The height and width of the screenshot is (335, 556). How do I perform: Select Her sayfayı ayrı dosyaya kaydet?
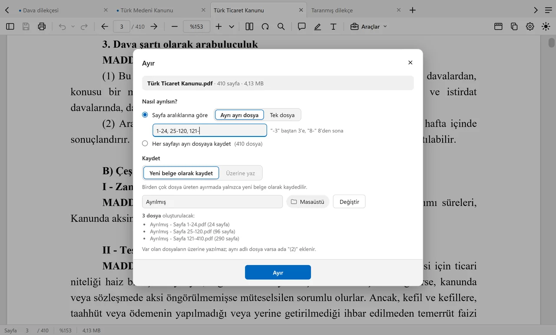145,143
